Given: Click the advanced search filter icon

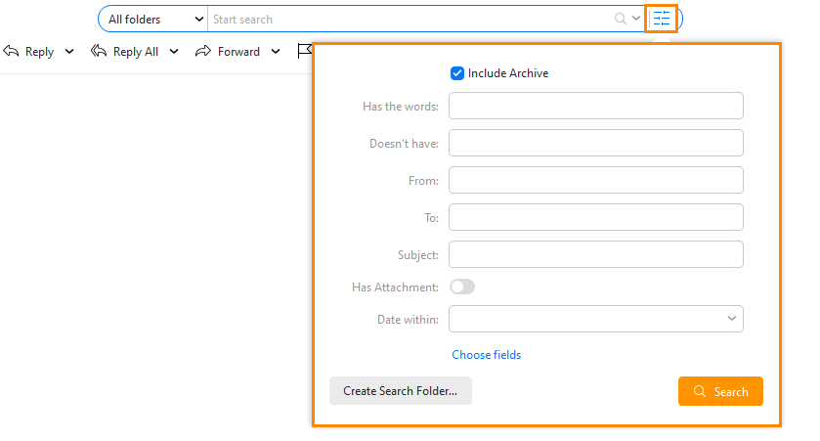Looking at the screenshot, I should 662,19.
